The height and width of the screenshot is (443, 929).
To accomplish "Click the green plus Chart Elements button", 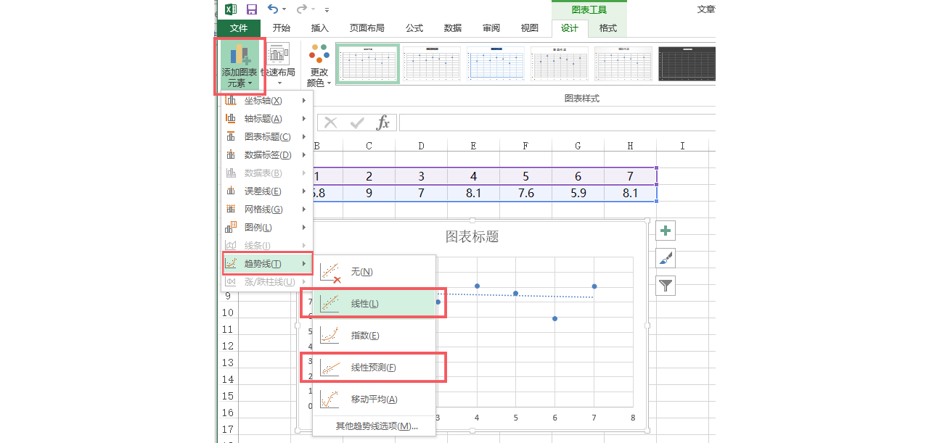I will (665, 231).
